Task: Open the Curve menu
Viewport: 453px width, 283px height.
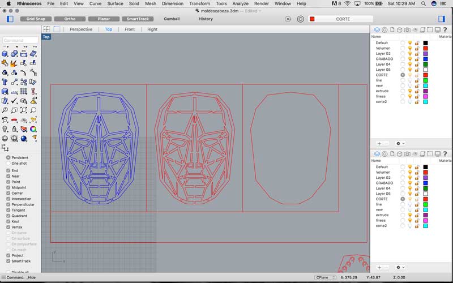Action: click(x=95, y=3)
